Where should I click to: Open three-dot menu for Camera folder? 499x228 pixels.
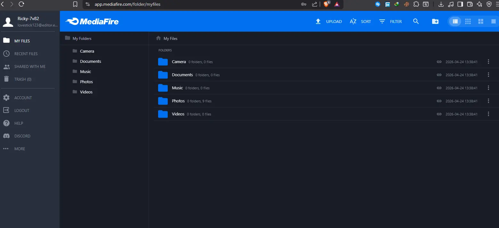488,62
